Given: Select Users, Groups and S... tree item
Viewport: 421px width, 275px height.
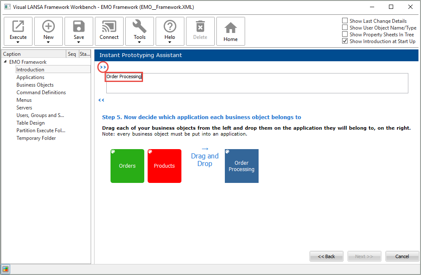Looking at the screenshot, I should [40, 115].
